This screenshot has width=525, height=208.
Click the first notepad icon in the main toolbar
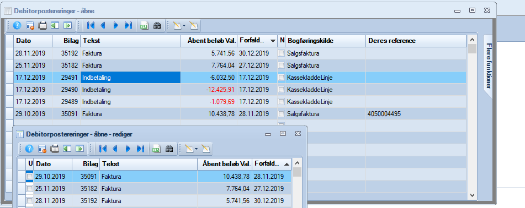tap(177, 25)
